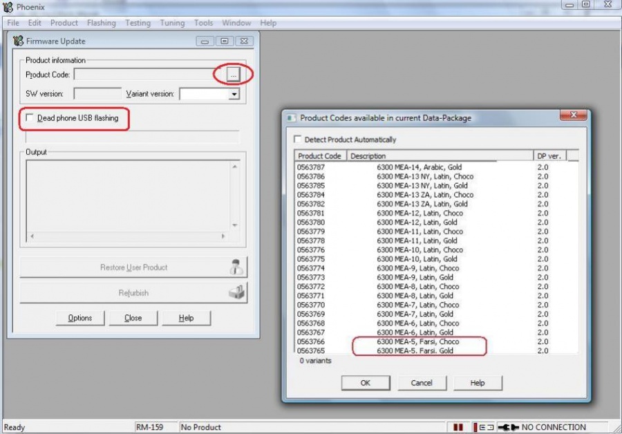The image size is (622, 434).
Task: Sort by DP ver. column header
Action: coord(550,156)
